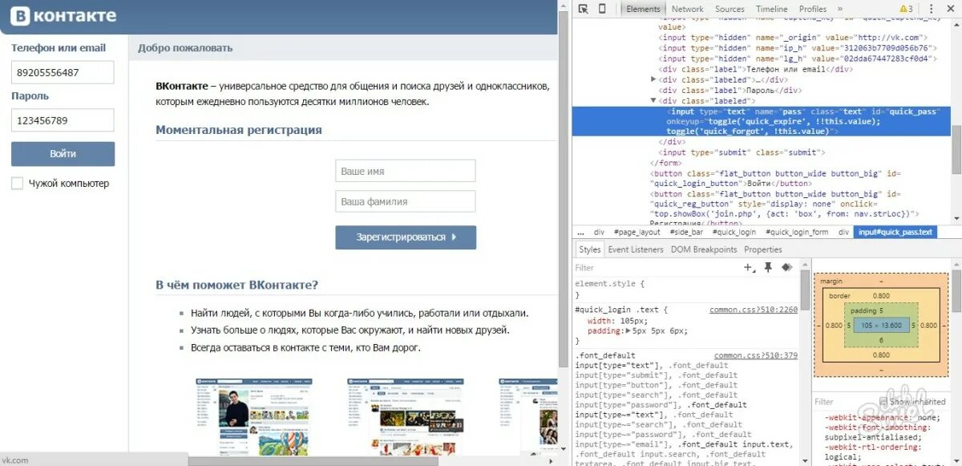The image size is (962, 466).
Task: Select the input type="submit" node
Action: point(742,152)
